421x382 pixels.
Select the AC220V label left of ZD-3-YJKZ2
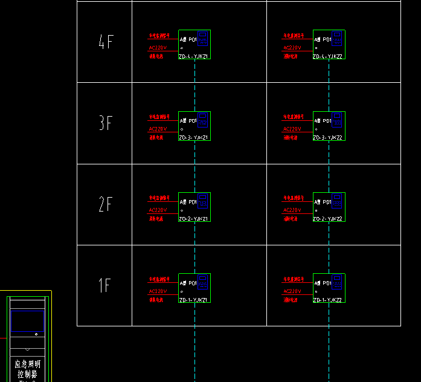tap(292, 129)
